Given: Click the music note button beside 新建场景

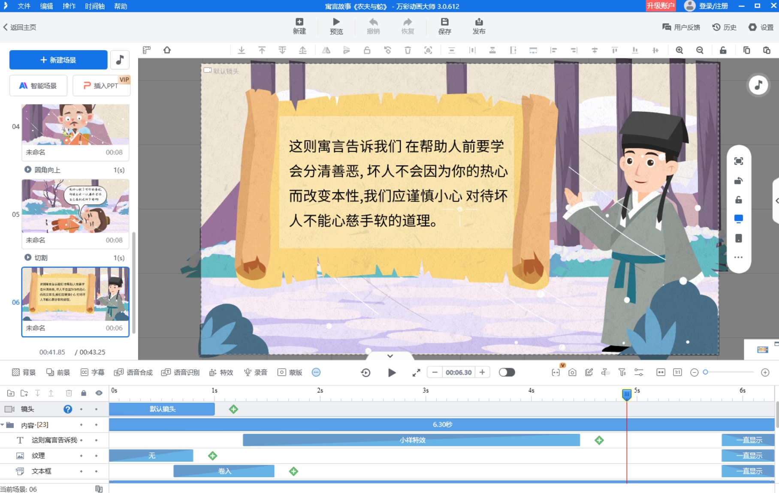Looking at the screenshot, I should click(120, 60).
